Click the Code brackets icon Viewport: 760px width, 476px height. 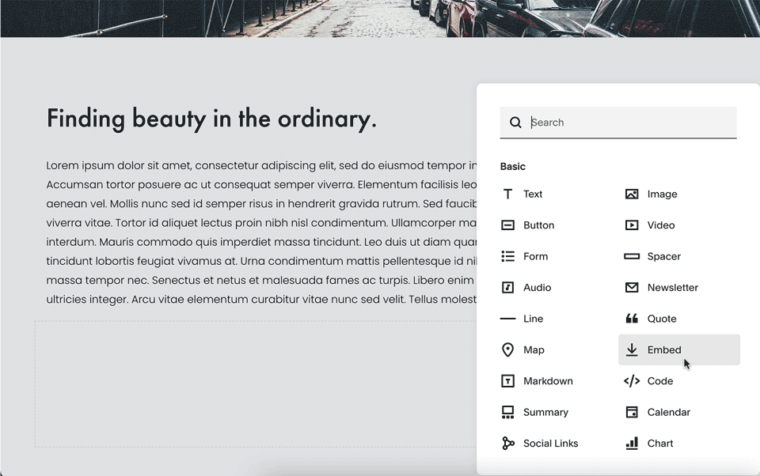tap(632, 381)
